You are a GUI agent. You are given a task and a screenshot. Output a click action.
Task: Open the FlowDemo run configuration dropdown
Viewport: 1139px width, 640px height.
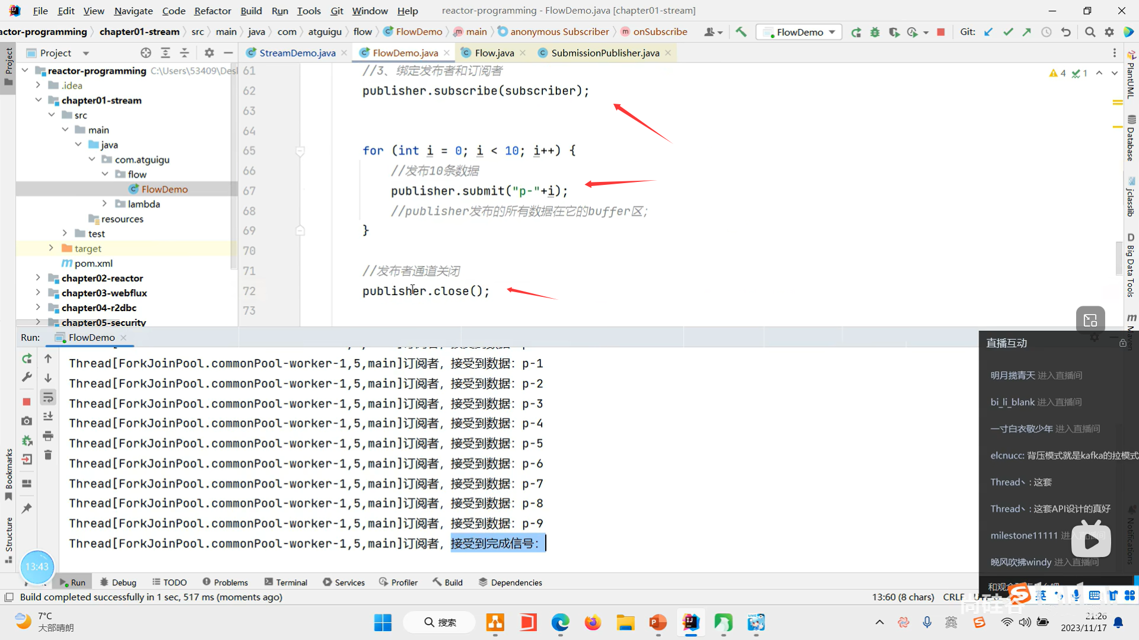click(x=800, y=32)
